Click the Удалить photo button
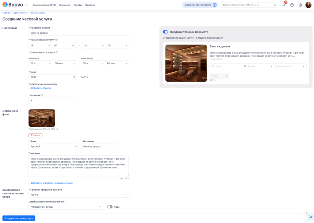314x223 pixels. [x=36, y=135]
